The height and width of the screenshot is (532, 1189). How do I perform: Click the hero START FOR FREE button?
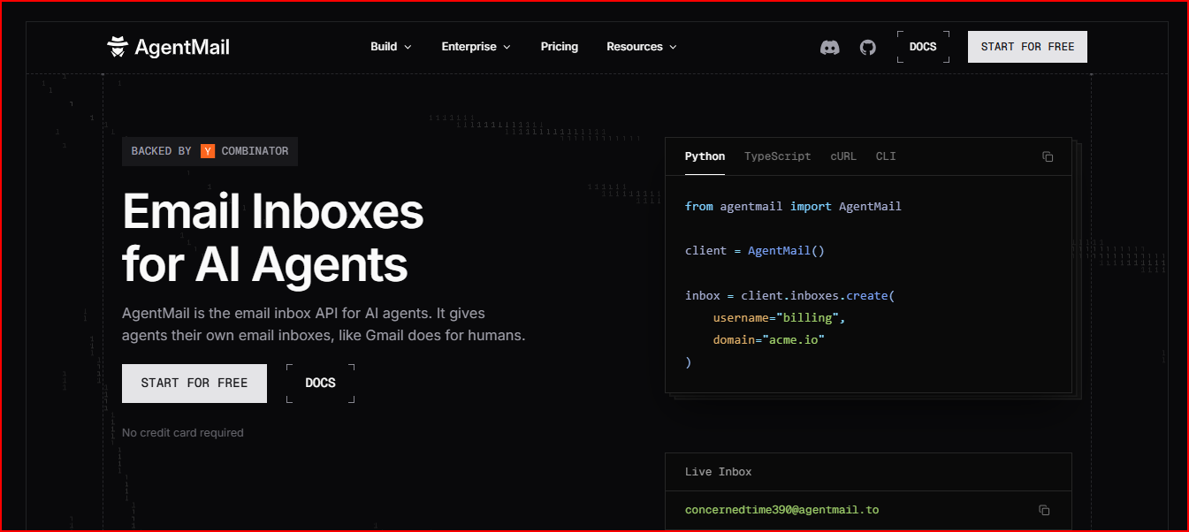tap(194, 384)
